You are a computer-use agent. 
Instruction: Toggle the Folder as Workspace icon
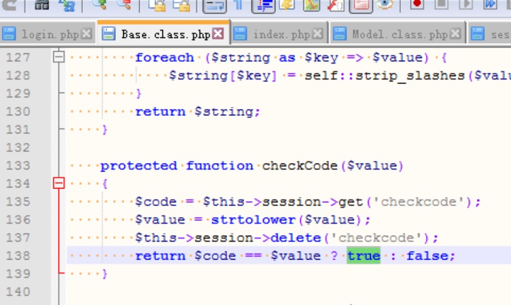tap(361, 5)
